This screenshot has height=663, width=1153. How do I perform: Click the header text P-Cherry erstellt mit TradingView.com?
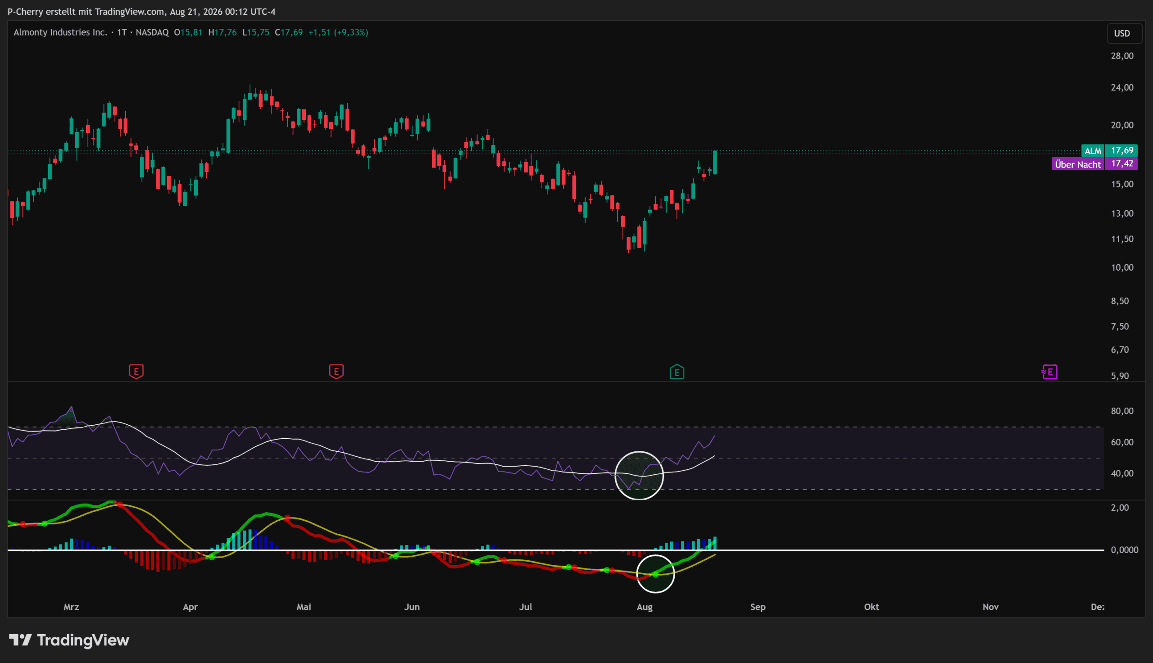tap(86, 12)
